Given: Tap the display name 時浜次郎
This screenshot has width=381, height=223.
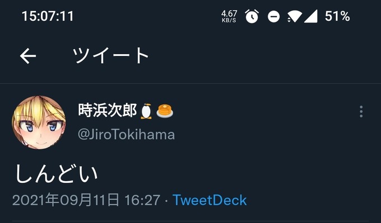Looking at the screenshot, I should tap(107, 111).
